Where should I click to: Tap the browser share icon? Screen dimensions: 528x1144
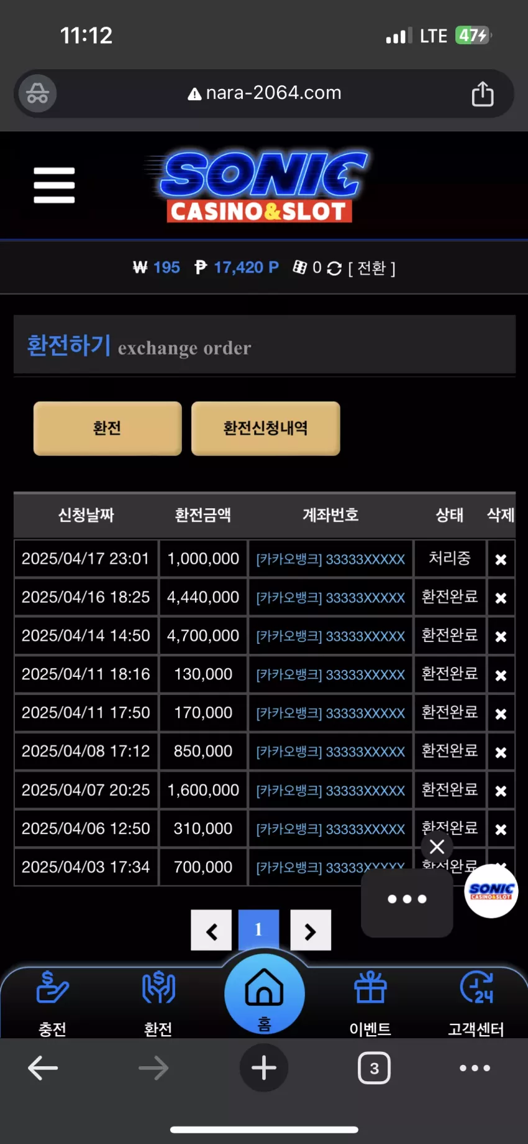483,94
